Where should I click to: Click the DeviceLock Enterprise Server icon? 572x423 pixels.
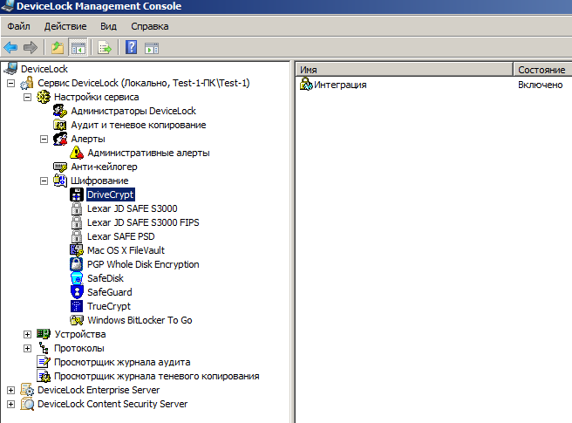point(27,390)
